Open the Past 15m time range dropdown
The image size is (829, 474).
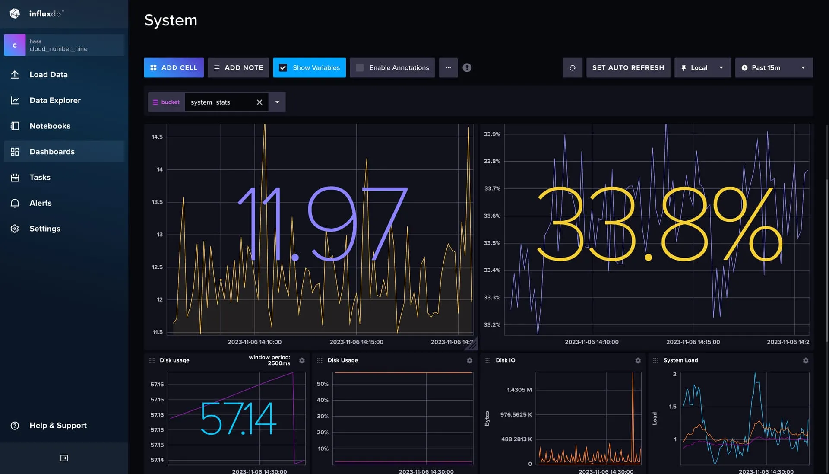coord(774,67)
